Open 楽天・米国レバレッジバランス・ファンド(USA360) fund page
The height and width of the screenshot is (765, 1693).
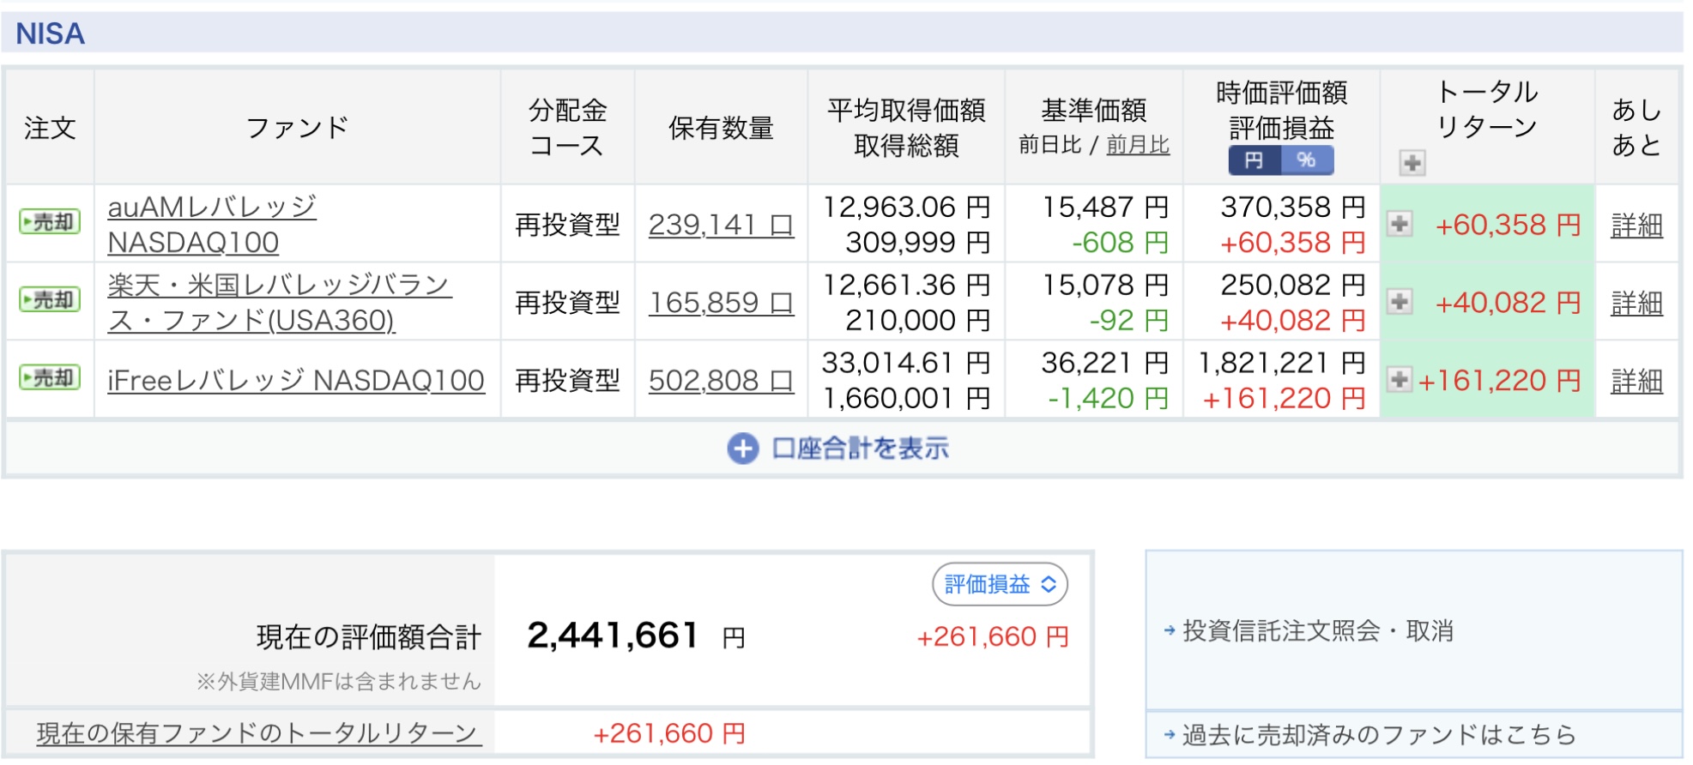pyautogui.click(x=278, y=302)
